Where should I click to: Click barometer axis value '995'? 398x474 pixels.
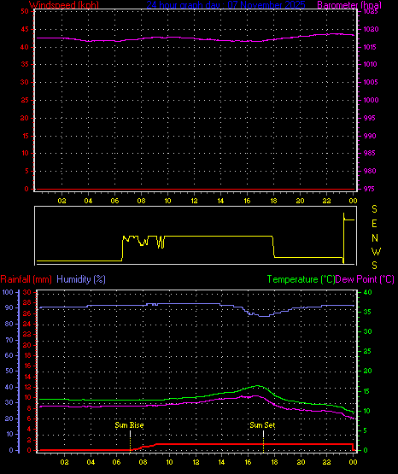370,118
